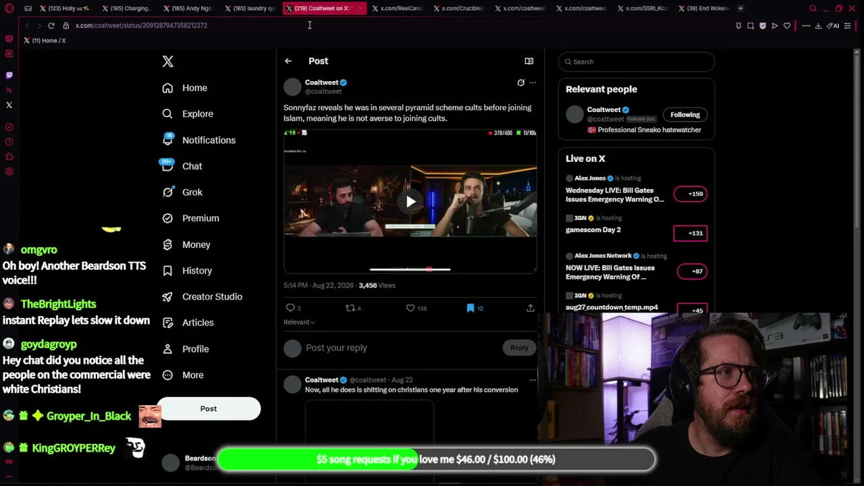Join the Alex Jones live with +159
The height and width of the screenshot is (486, 864).
coord(691,194)
